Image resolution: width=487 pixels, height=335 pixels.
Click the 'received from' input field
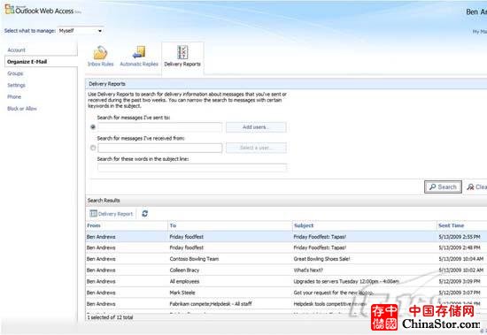point(160,148)
